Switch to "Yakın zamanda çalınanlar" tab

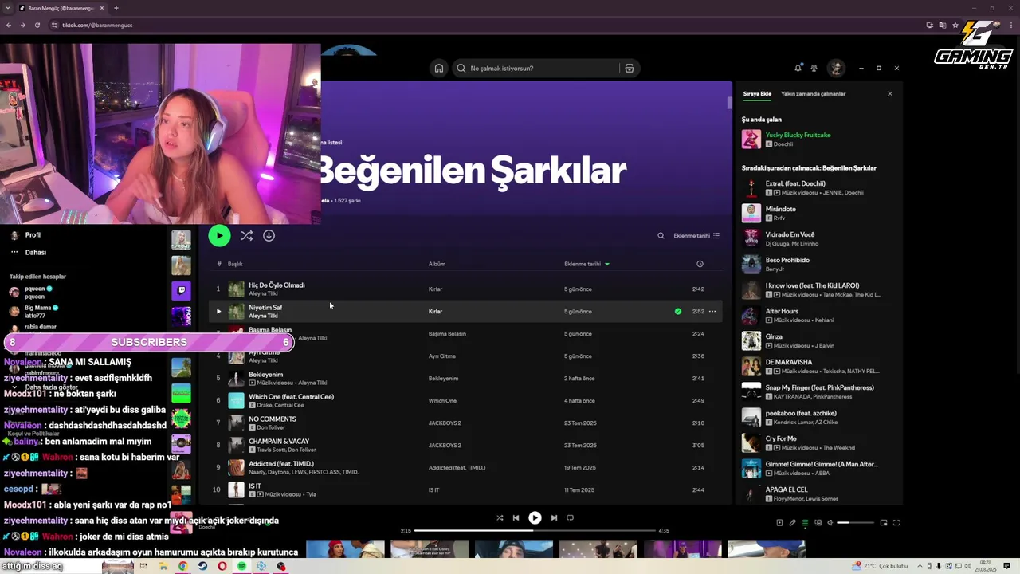pos(814,93)
